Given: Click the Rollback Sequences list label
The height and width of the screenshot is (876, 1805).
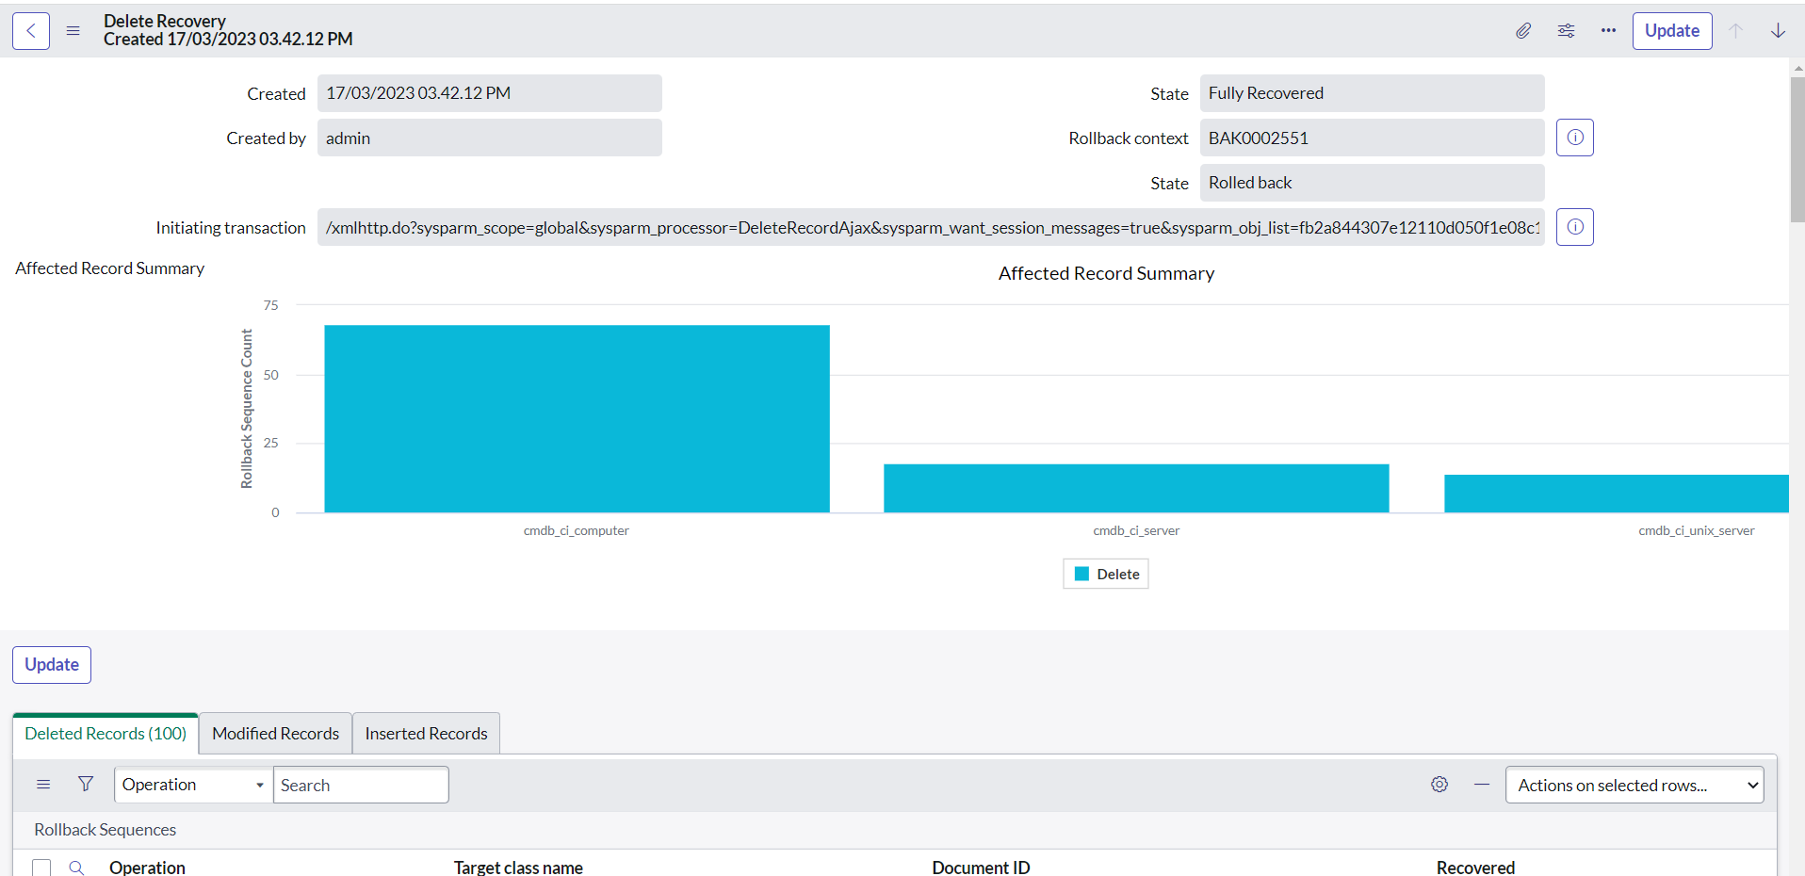Looking at the screenshot, I should pos(106,830).
